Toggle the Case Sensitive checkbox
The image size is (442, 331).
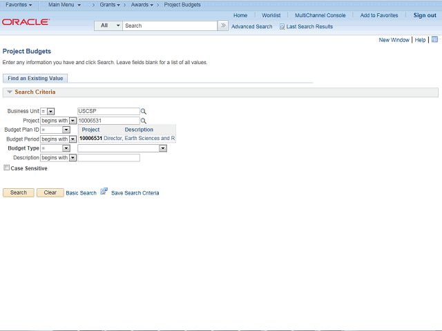tap(6, 168)
